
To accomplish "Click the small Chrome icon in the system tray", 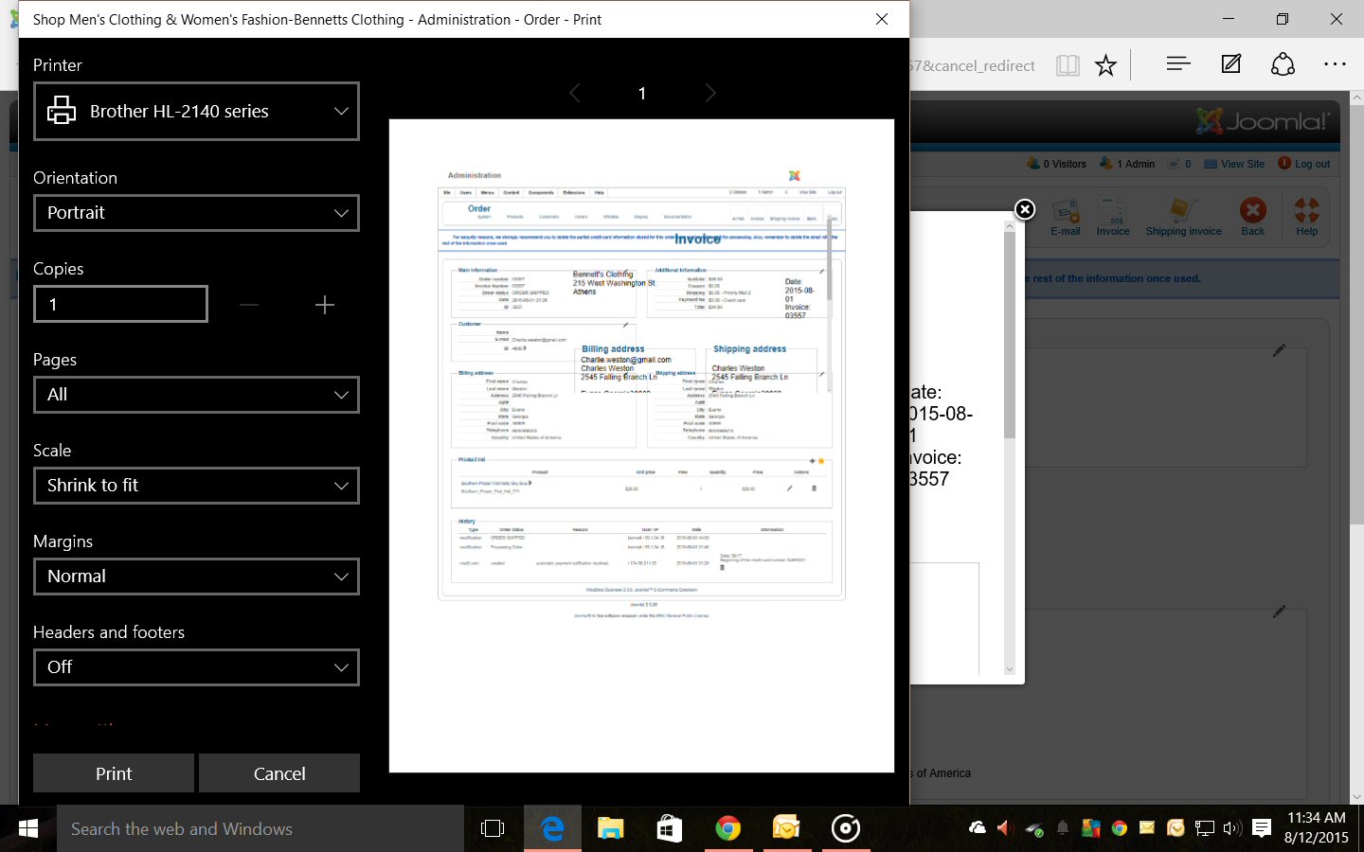I will (1119, 828).
